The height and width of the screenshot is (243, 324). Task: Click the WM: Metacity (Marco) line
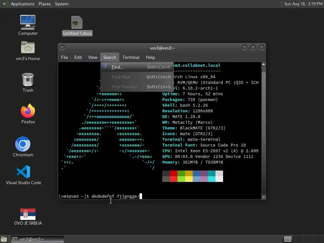[187, 122]
